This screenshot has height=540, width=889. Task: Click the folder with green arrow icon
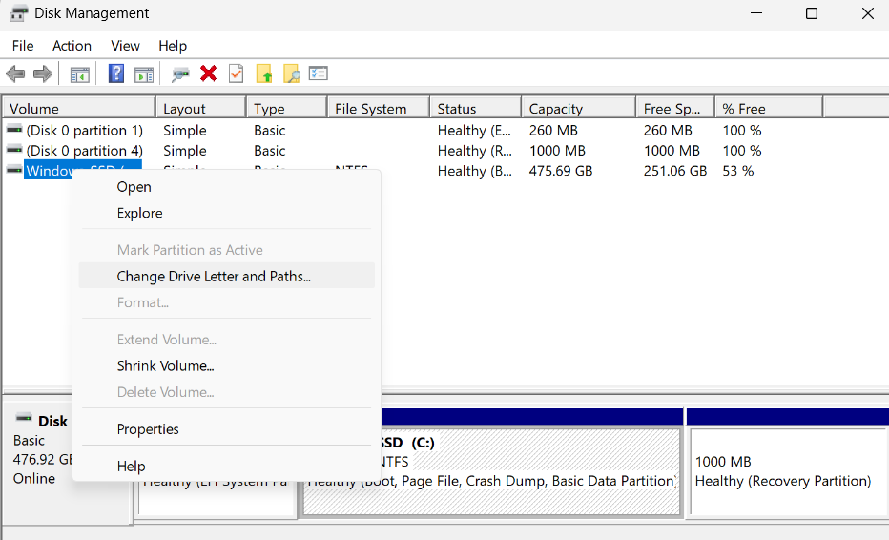[x=264, y=73]
